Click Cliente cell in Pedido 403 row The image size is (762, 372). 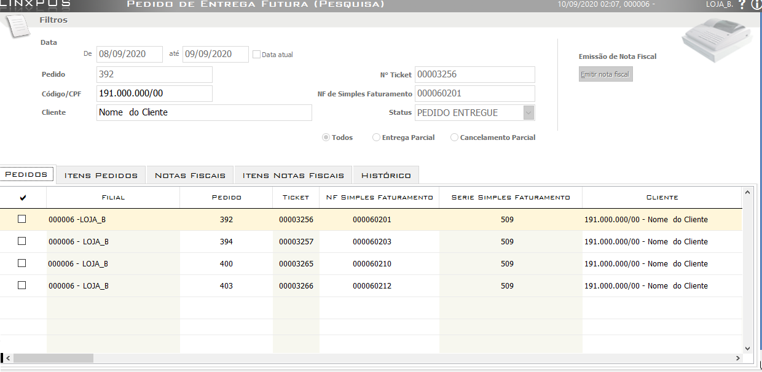tap(662, 286)
